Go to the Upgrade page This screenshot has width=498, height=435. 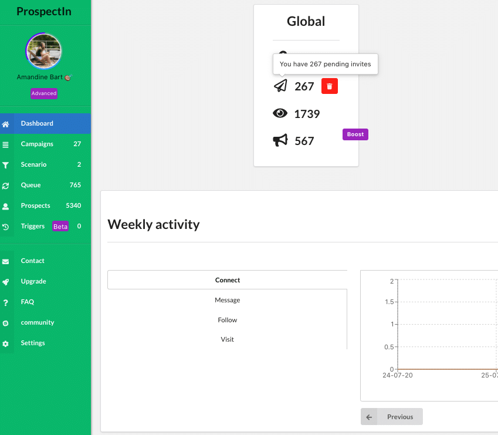[45, 282]
